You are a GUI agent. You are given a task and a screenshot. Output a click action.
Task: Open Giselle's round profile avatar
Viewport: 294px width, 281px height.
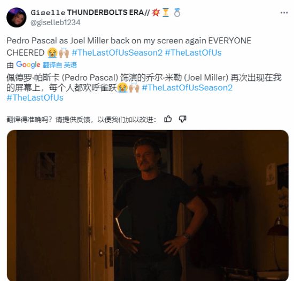(x=17, y=18)
